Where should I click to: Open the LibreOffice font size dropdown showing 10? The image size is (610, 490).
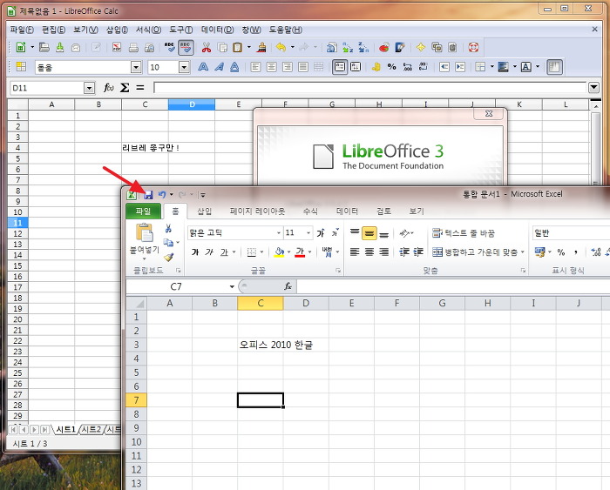tap(184, 68)
